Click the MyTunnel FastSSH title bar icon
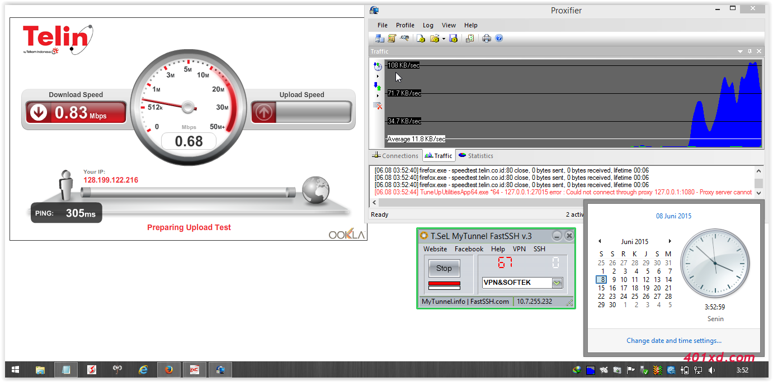Image resolution: width=773 pixels, height=382 pixels. (425, 236)
